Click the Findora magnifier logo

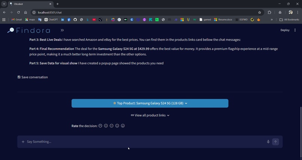[10, 30]
